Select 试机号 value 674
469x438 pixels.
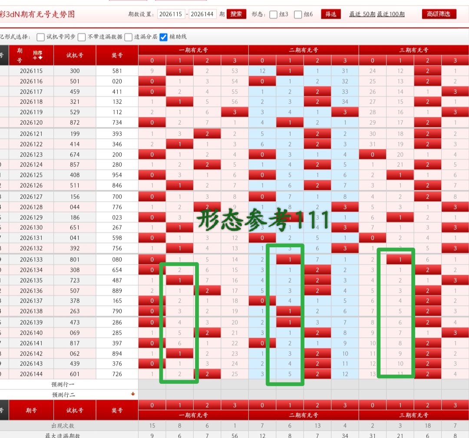point(75,154)
